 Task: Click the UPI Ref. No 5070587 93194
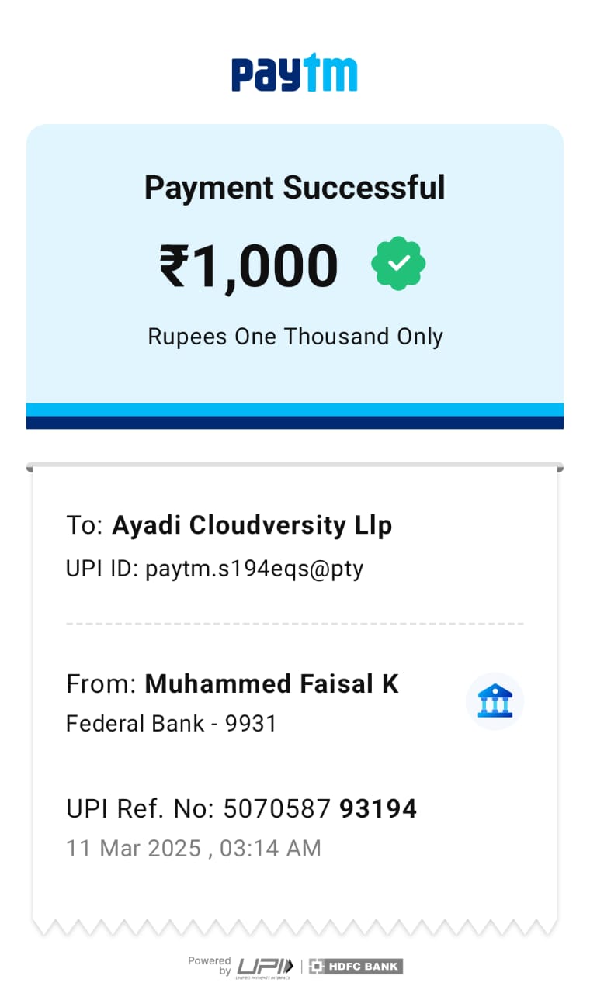pyautogui.click(x=241, y=809)
